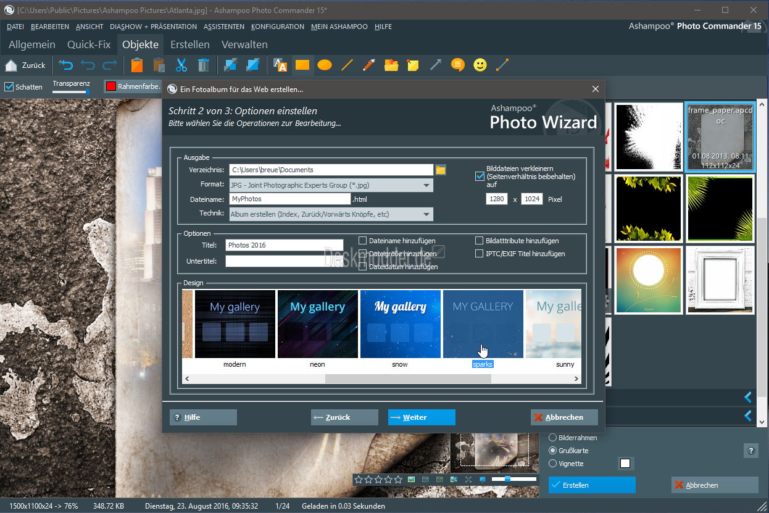This screenshot has height=513, width=769.
Task: Click the Untertitel input field
Action: (284, 261)
